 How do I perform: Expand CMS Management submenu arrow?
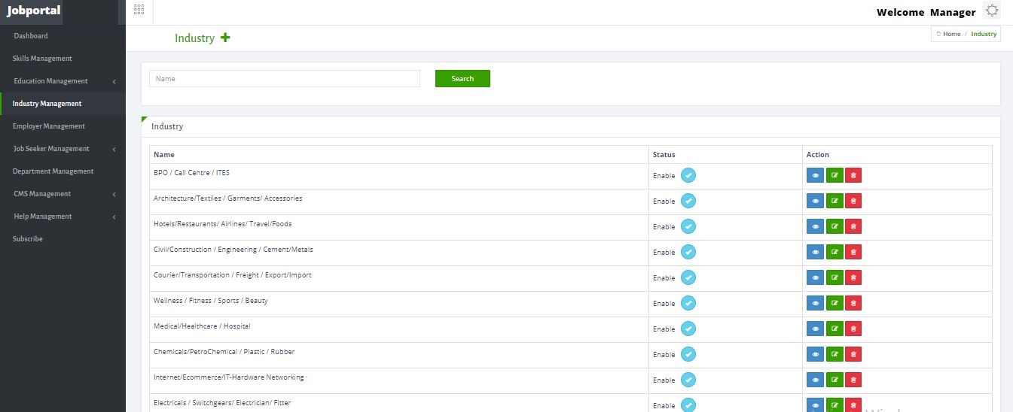(x=114, y=194)
